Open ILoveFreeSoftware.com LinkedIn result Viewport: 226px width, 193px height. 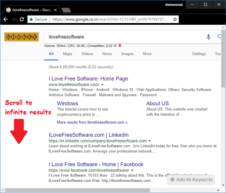tap(89, 135)
